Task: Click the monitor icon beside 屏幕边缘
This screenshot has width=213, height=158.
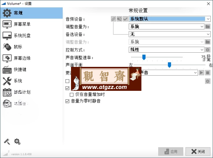Action: pos(7,58)
